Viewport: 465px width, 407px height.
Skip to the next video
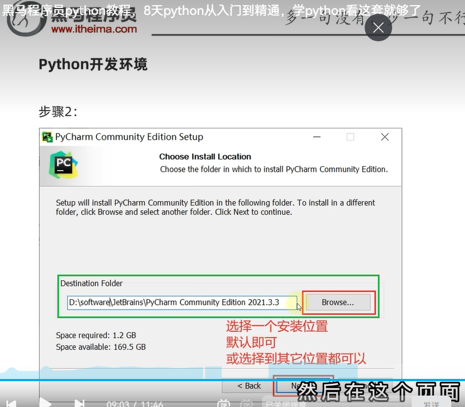pos(79,403)
